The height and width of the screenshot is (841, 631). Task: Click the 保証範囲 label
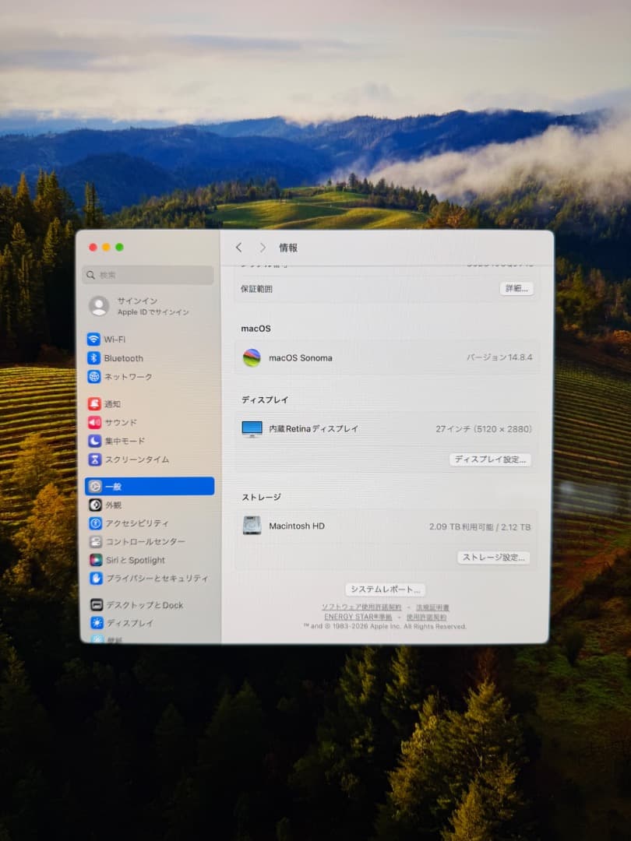click(x=256, y=289)
